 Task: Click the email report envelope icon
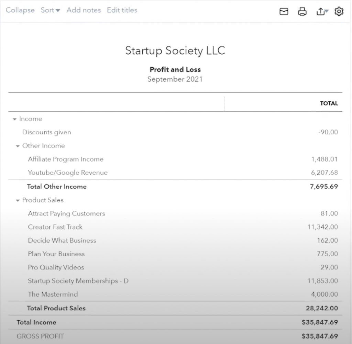284,11
